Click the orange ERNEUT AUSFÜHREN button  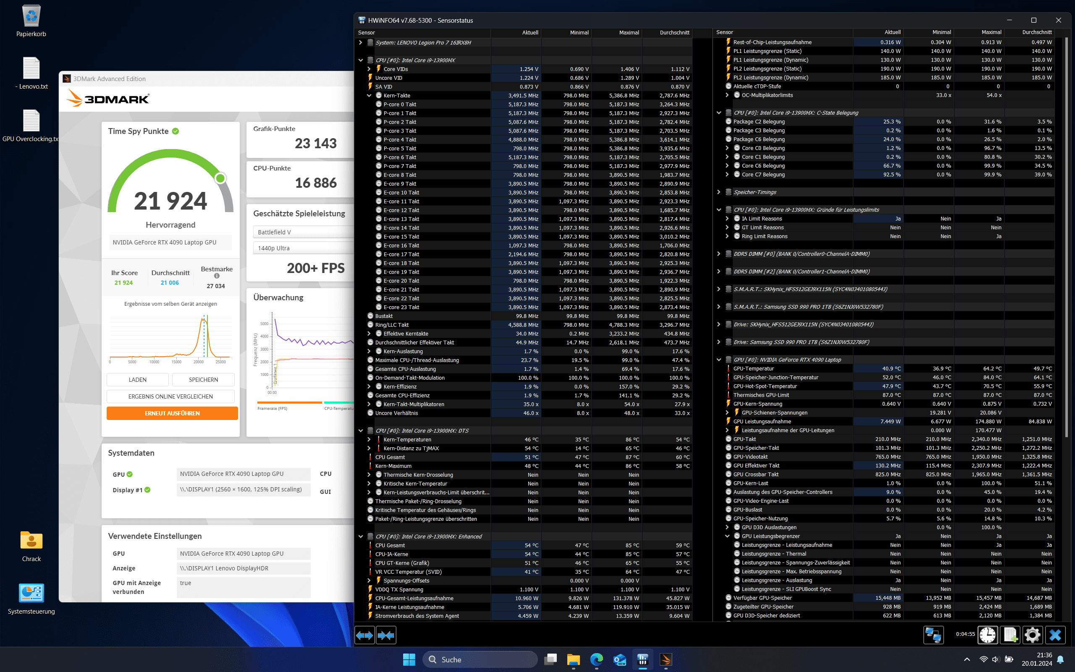172,413
